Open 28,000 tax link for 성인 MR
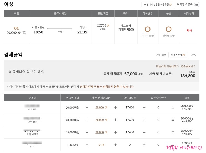This screenshot has width=206, height=153. [x=100, y=120]
